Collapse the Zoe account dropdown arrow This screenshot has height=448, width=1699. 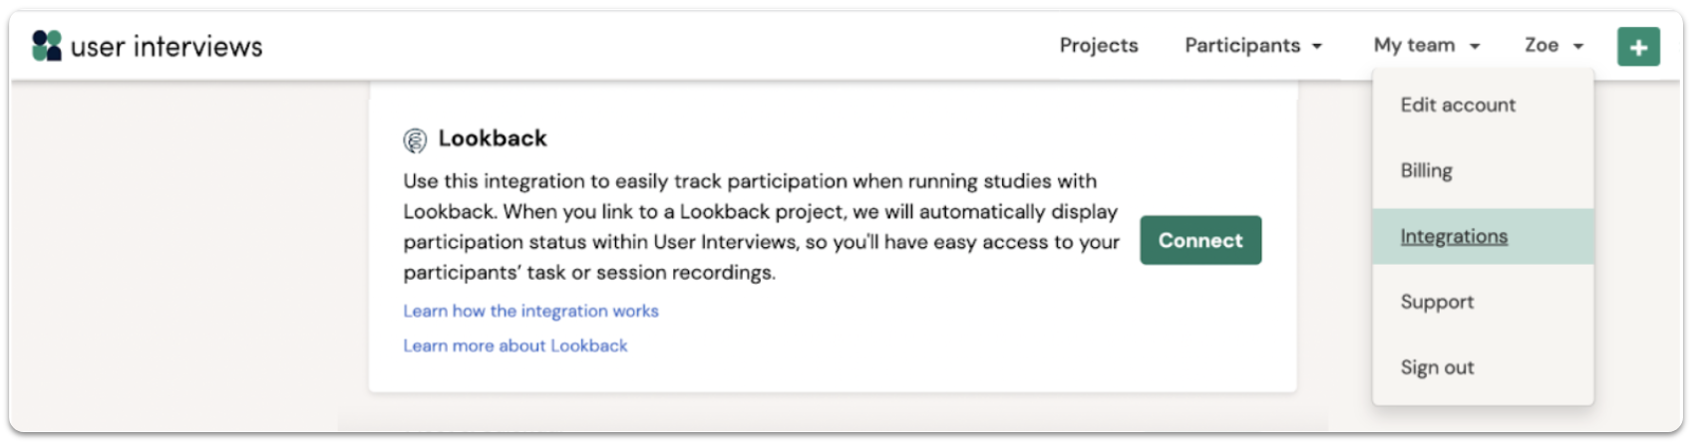pyautogui.click(x=1578, y=47)
